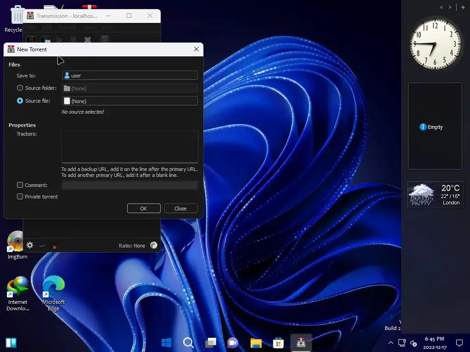Screen dimensions: 470x352
Task: Open the Source folder (None) chooser
Action: coord(130,88)
